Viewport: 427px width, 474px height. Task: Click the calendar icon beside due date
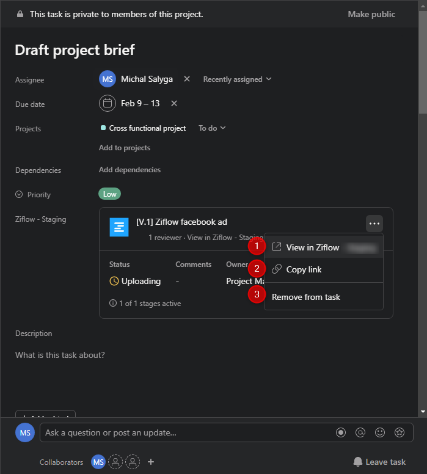[108, 103]
